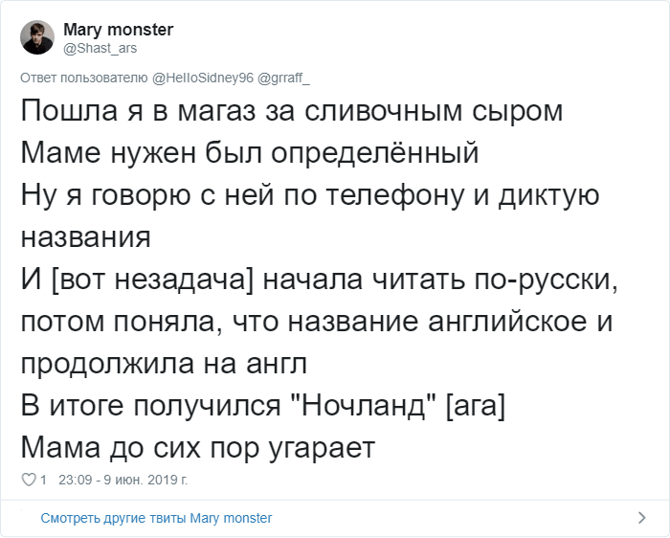The width and height of the screenshot is (670, 538).
Task: Click the text Мама до сих пор угарает
Action: click(x=198, y=449)
